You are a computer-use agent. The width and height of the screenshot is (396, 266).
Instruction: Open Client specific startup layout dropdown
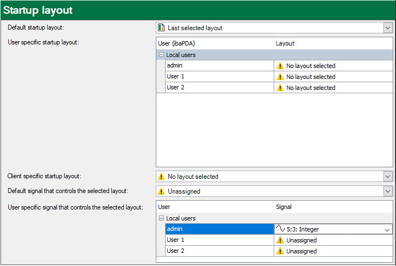pos(388,177)
